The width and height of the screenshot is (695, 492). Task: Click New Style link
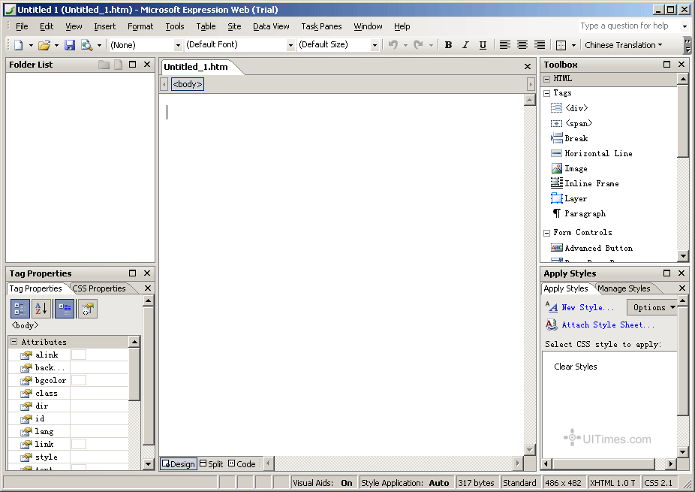pyautogui.click(x=588, y=307)
